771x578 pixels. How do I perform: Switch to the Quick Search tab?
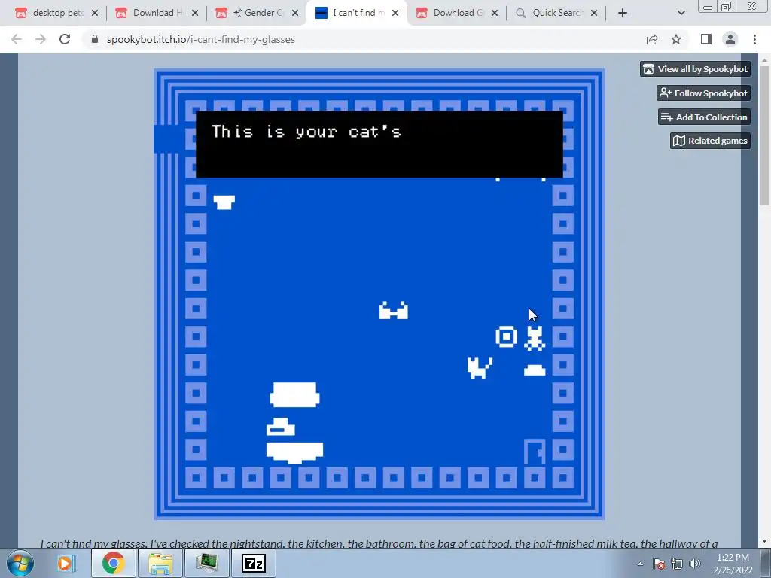[x=557, y=13]
